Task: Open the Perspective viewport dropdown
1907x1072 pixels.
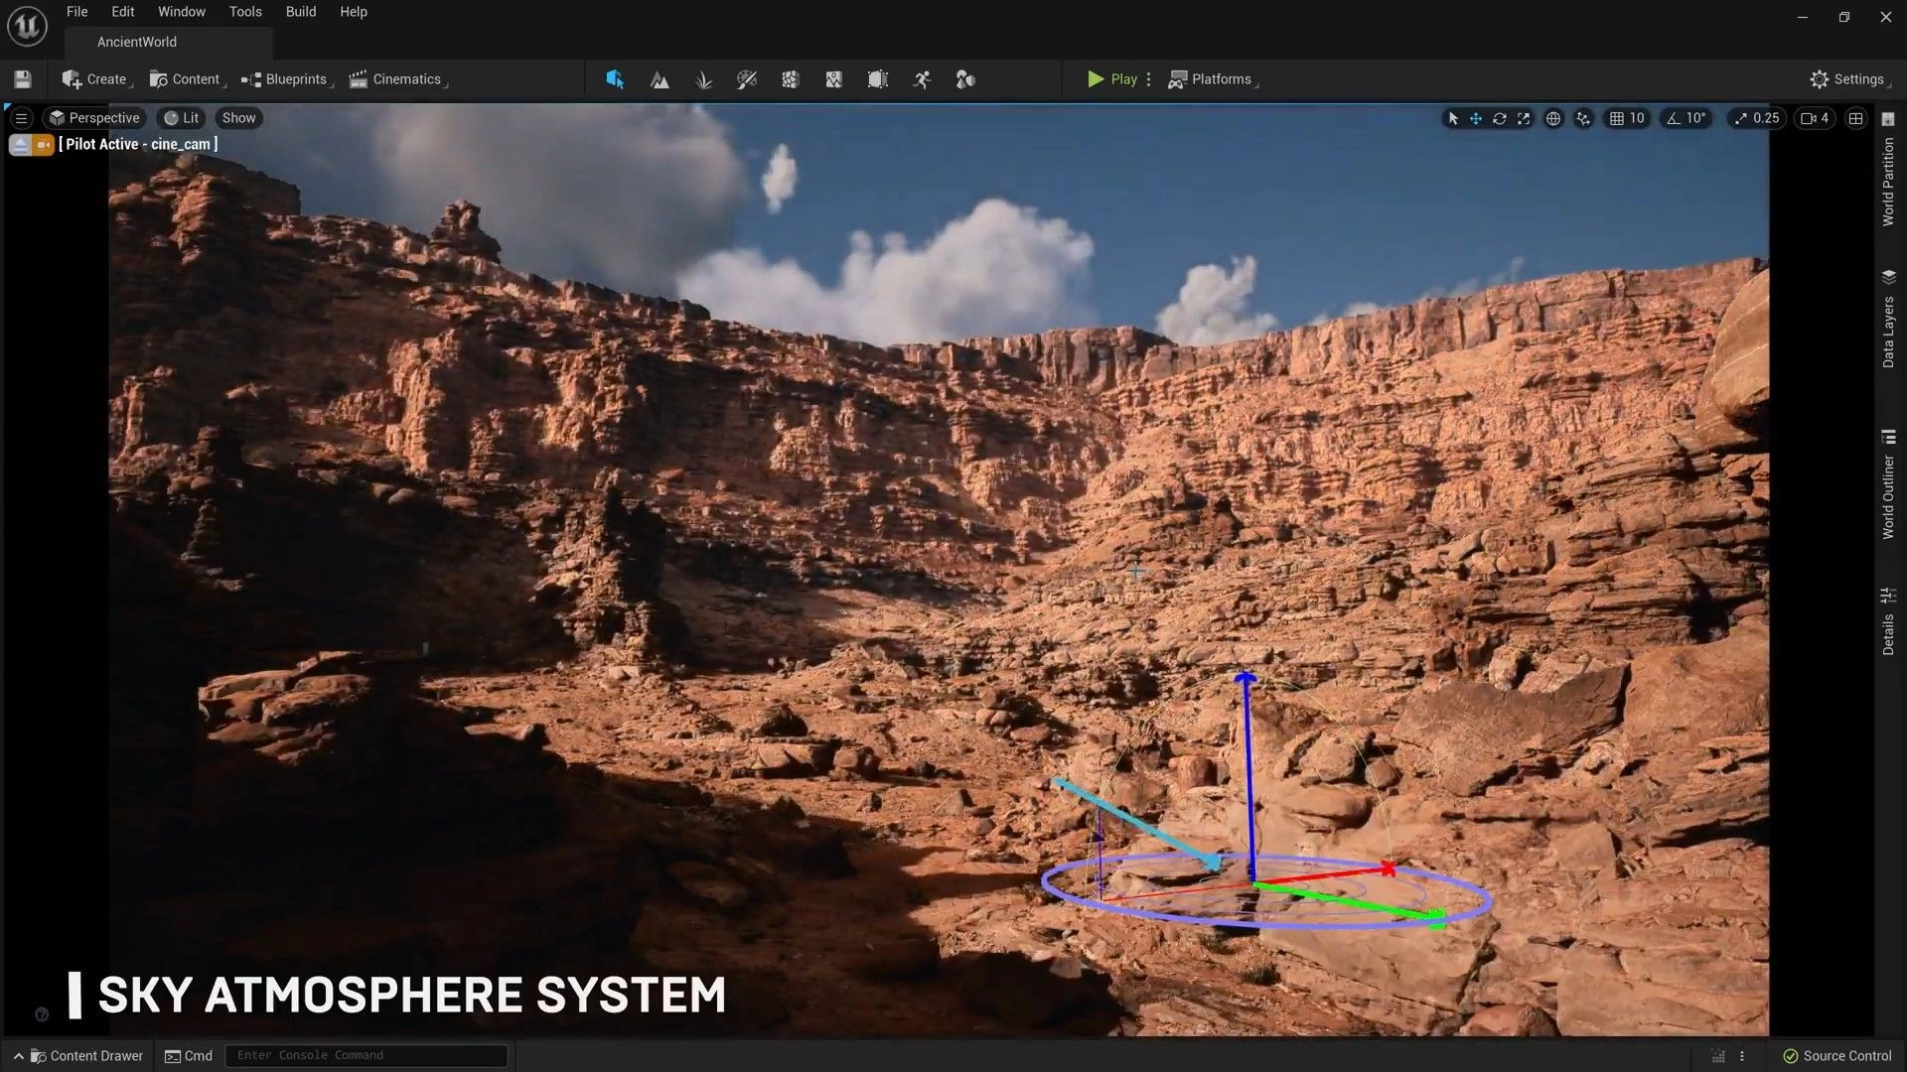Action: (94, 118)
